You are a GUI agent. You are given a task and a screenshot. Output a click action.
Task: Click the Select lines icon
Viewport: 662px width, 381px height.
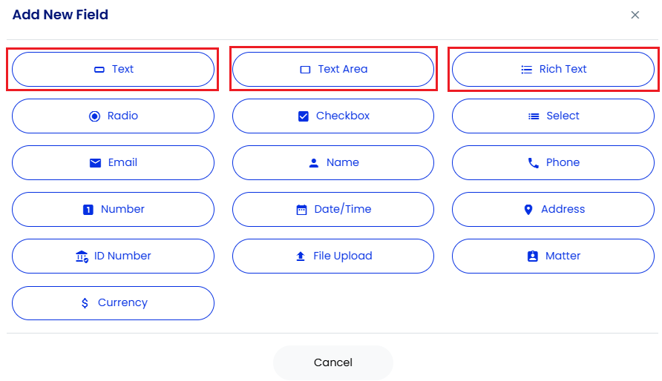pos(534,116)
